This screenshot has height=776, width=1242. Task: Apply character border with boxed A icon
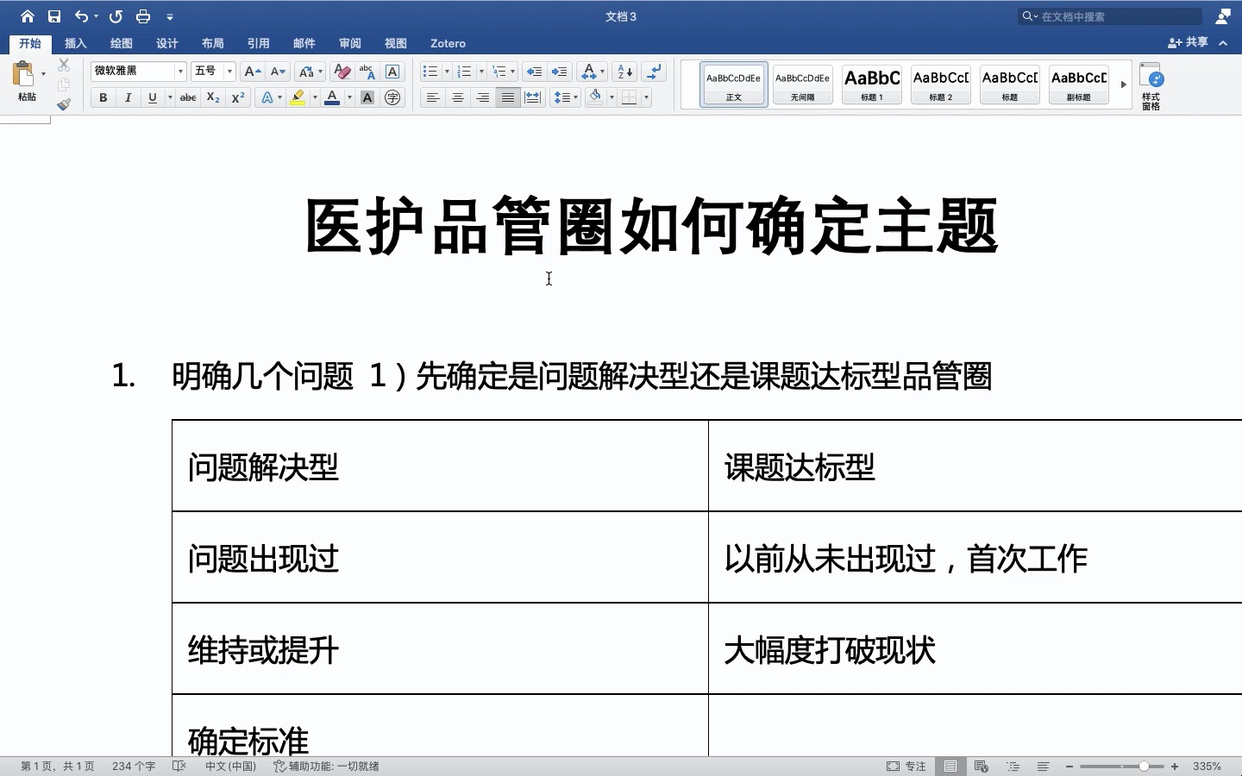coord(392,72)
